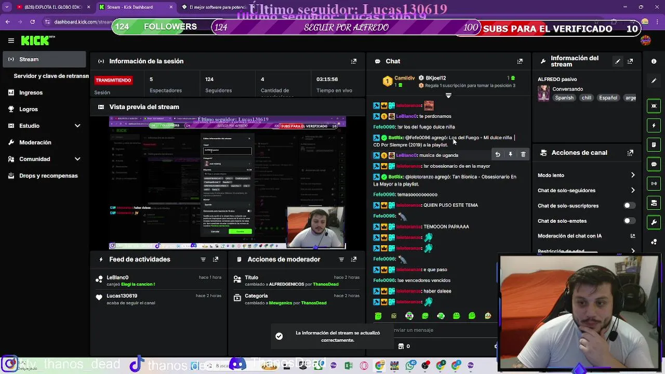Open Servidor y clave de retransmisión
665x374 pixels.
click(x=51, y=76)
